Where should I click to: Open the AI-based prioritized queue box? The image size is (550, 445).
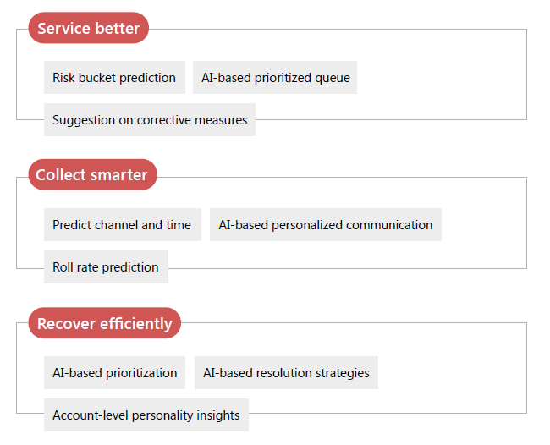click(x=275, y=78)
